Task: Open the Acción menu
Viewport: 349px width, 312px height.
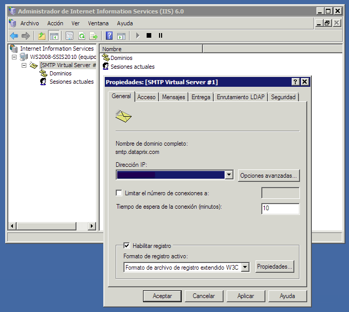Action: (55, 23)
